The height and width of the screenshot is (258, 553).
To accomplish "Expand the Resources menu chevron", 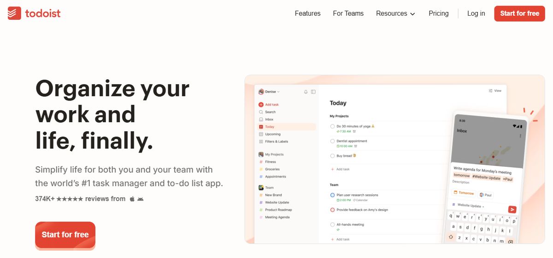I will 413,14.
